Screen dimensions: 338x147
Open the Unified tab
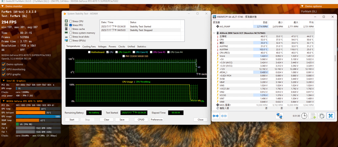point(131,46)
